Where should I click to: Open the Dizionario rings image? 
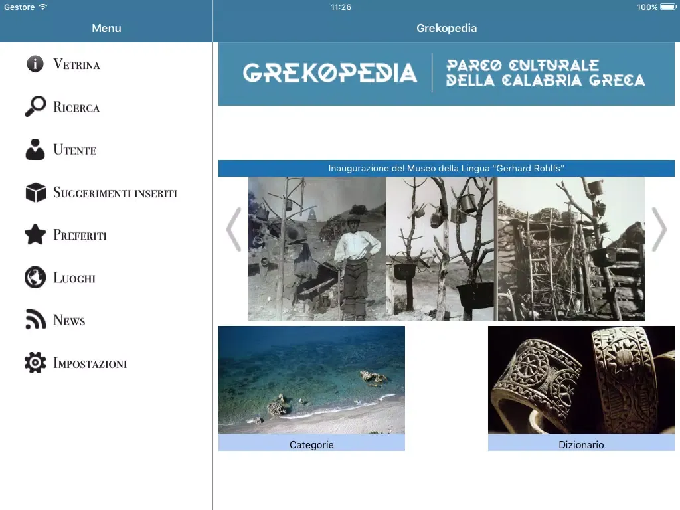(581, 380)
